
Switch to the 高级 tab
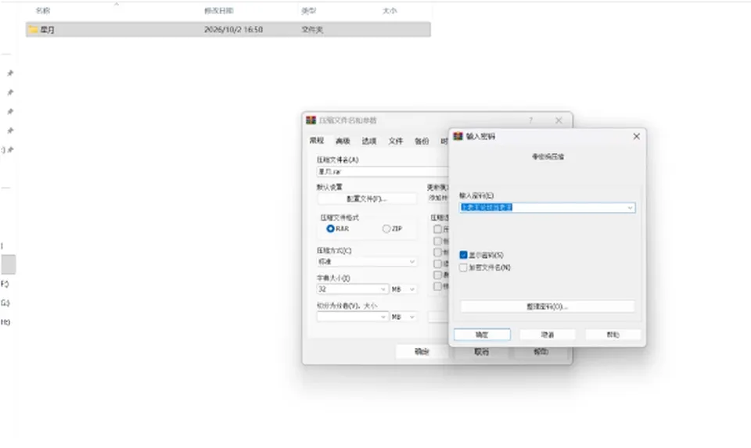pyautogui.click(x=343, y=141)
